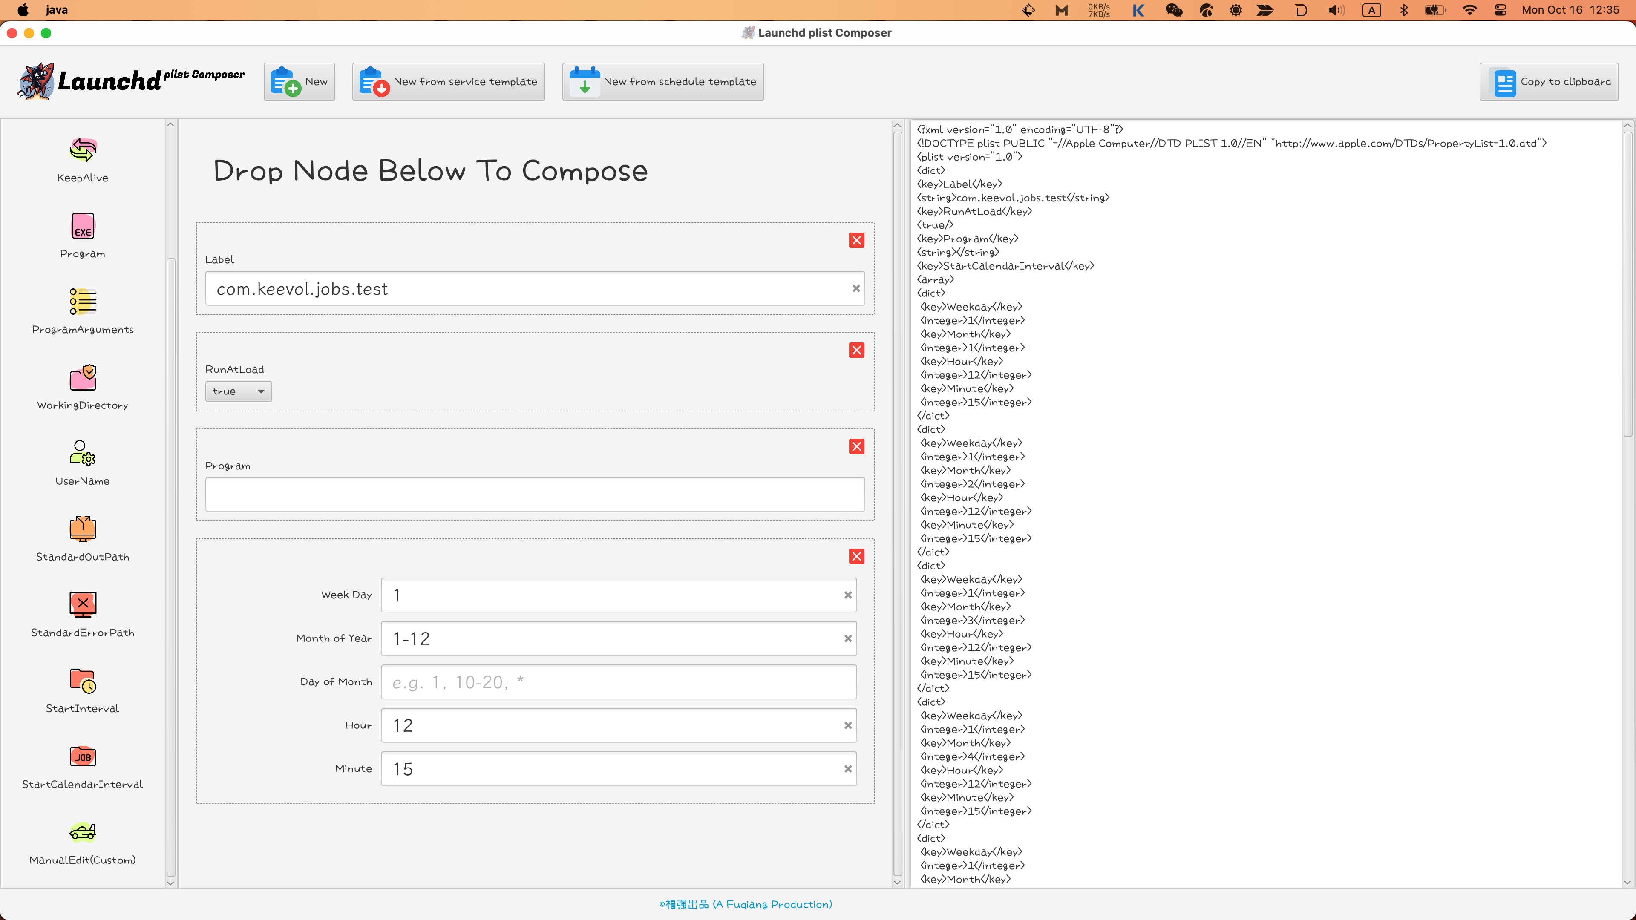This screenshot has height=920, width=1636.
Task: Pick the ProgramArguments list icon
Action: [x=83, y=302]
